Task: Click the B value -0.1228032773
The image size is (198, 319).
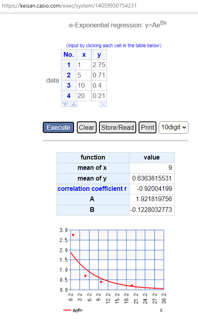Action: click(152, 210)
